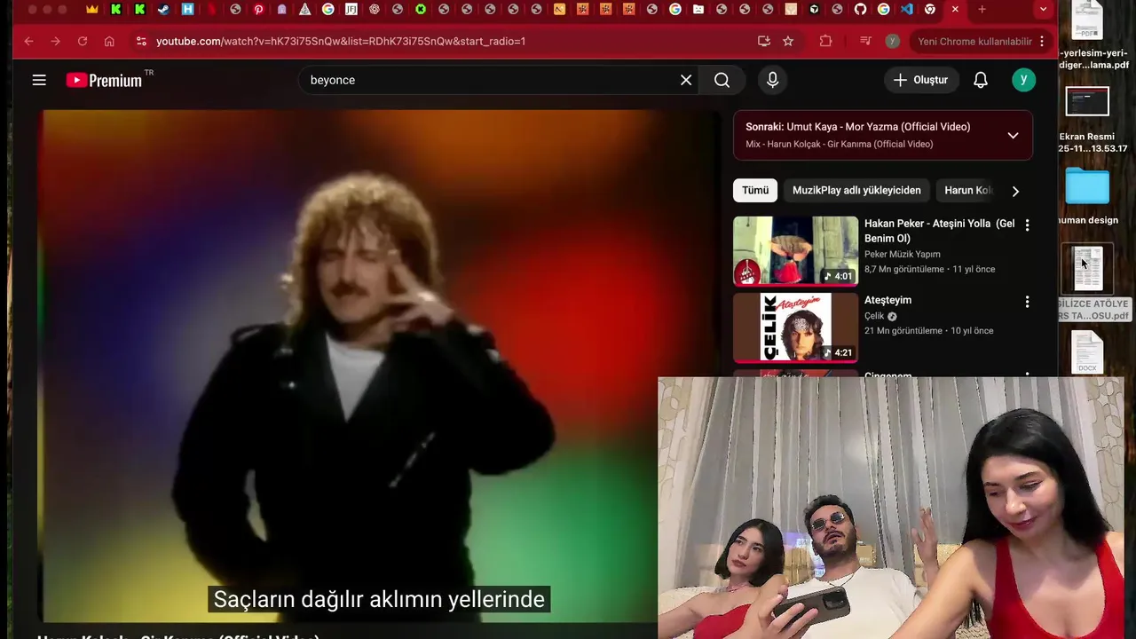Image resolution: width=1136 pixels, height=639 pixels.
Task: Select MuzikPlay adlı yükleyiciden chip
Action: pos(856,190)
